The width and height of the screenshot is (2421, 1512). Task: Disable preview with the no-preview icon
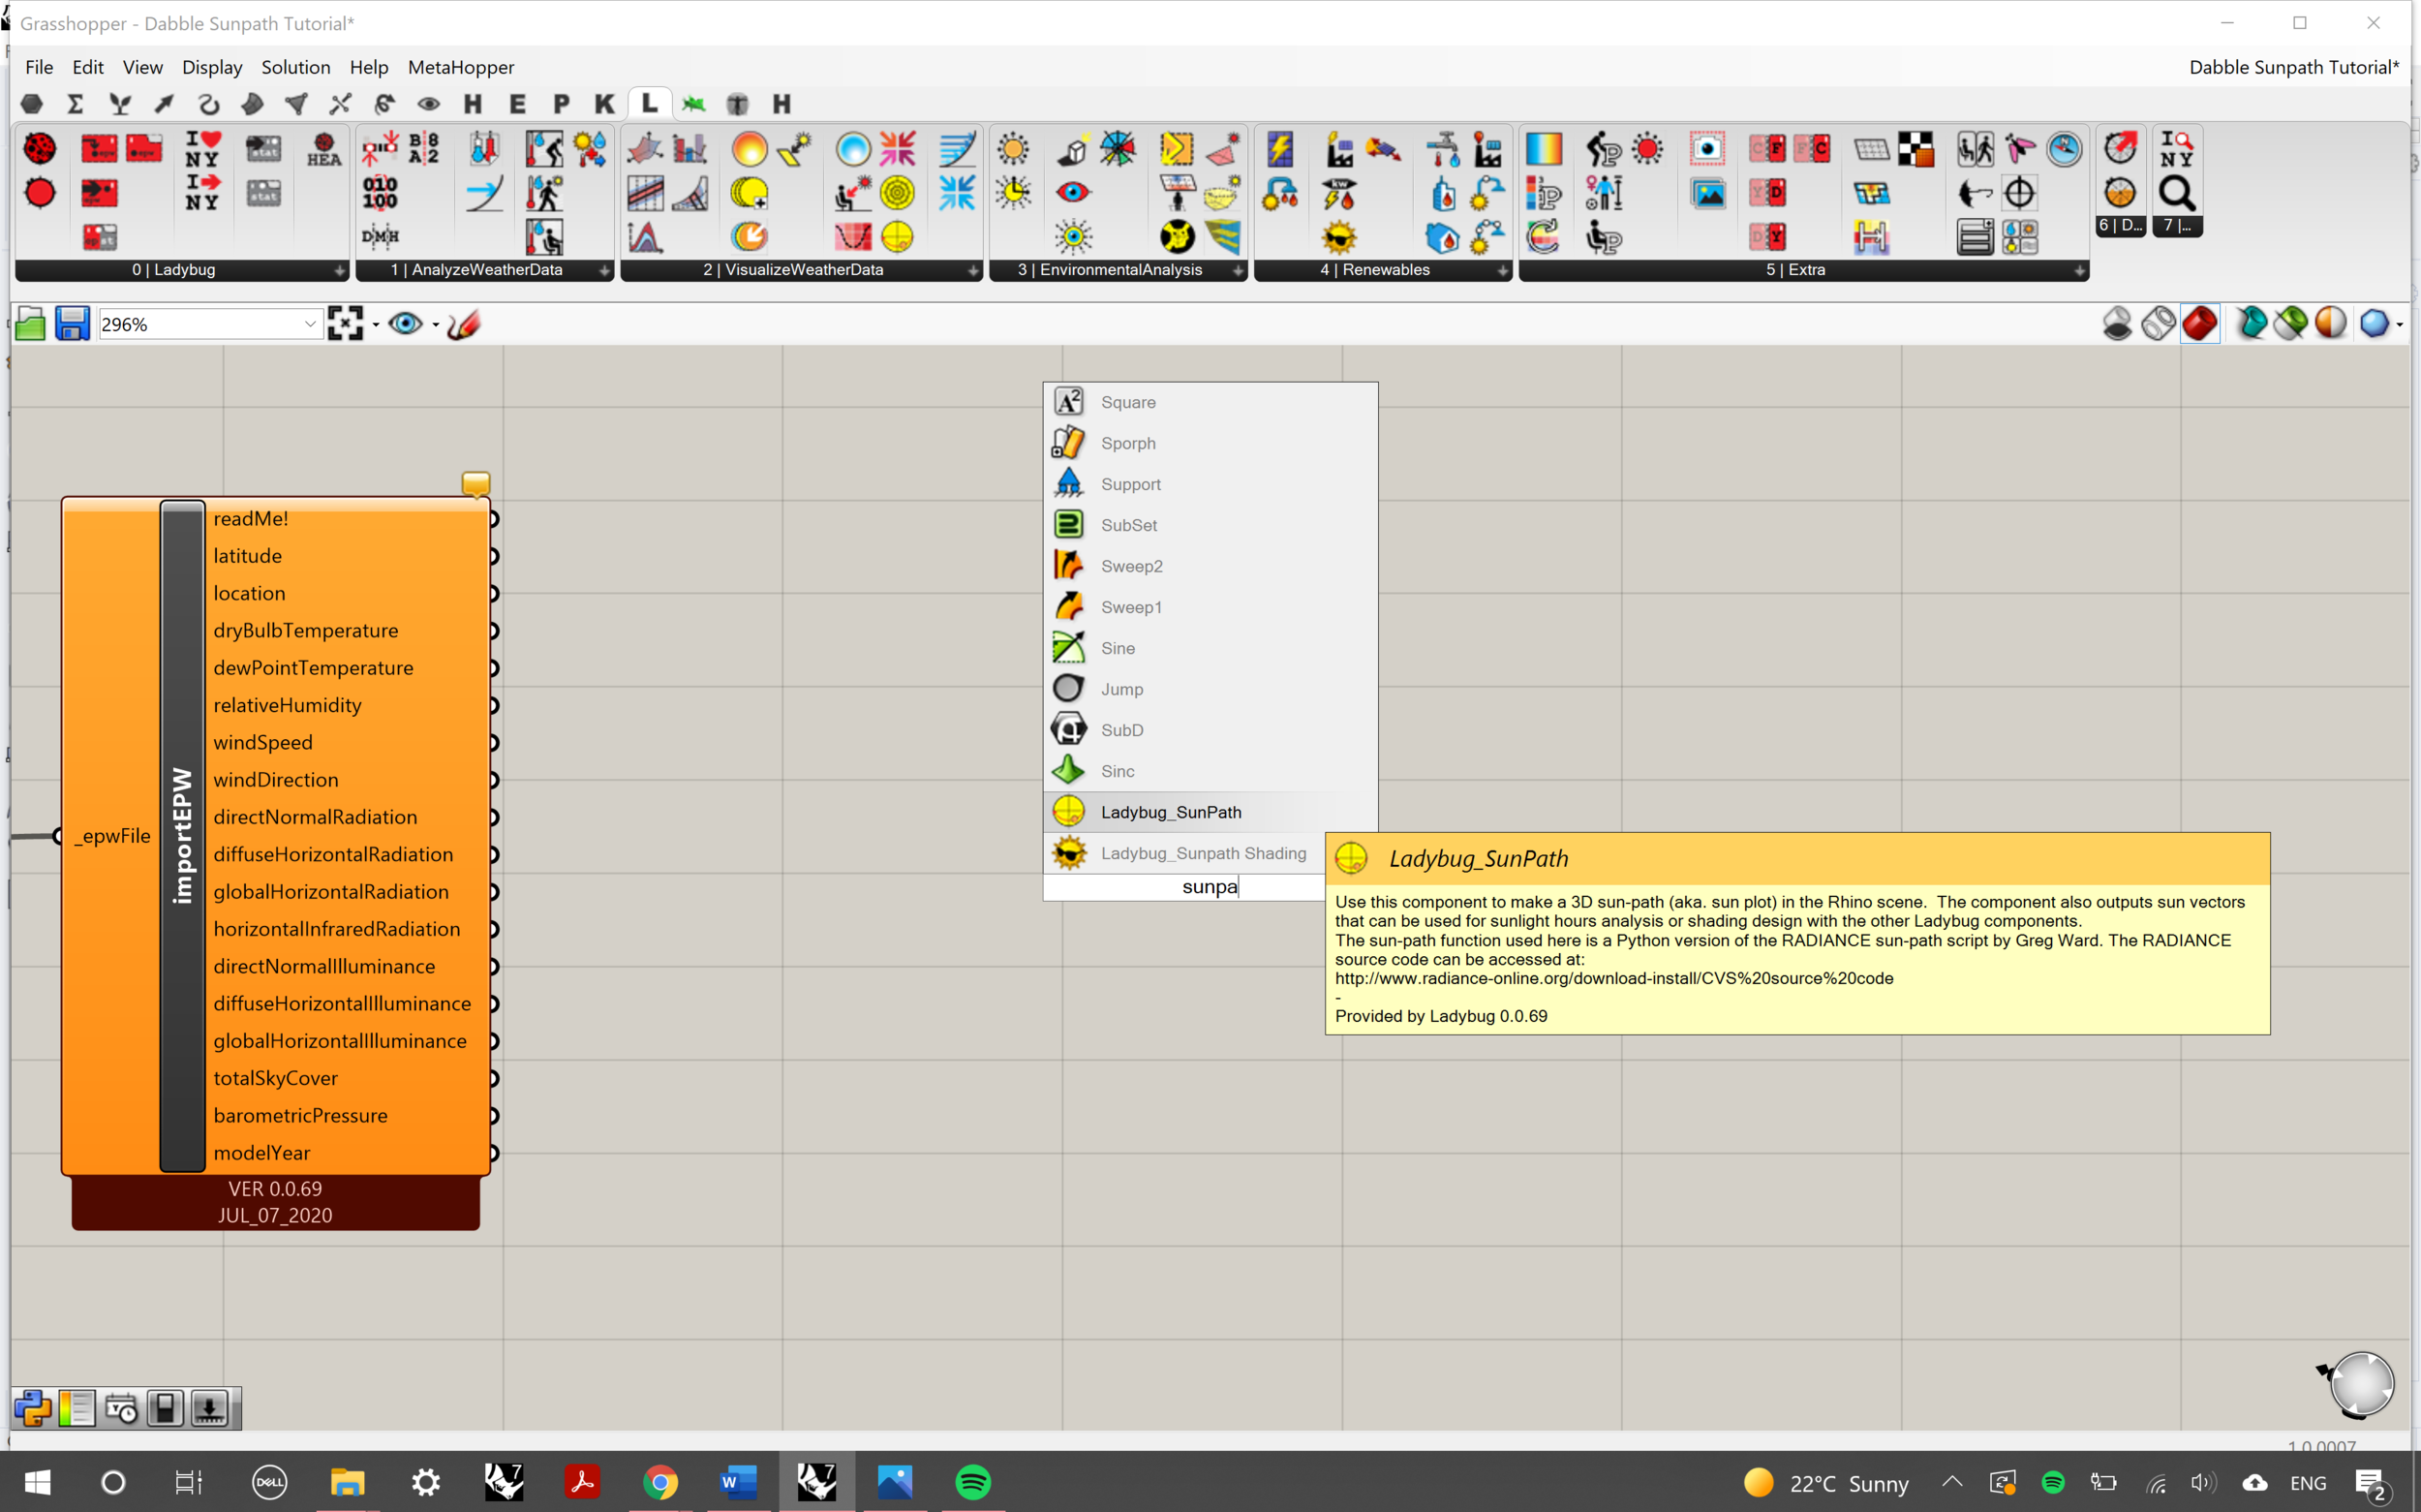coord(2116,324)
